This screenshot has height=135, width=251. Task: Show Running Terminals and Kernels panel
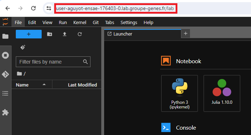(5, 55)
